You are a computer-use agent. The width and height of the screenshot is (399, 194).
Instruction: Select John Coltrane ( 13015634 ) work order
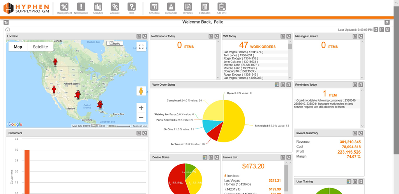241,62
